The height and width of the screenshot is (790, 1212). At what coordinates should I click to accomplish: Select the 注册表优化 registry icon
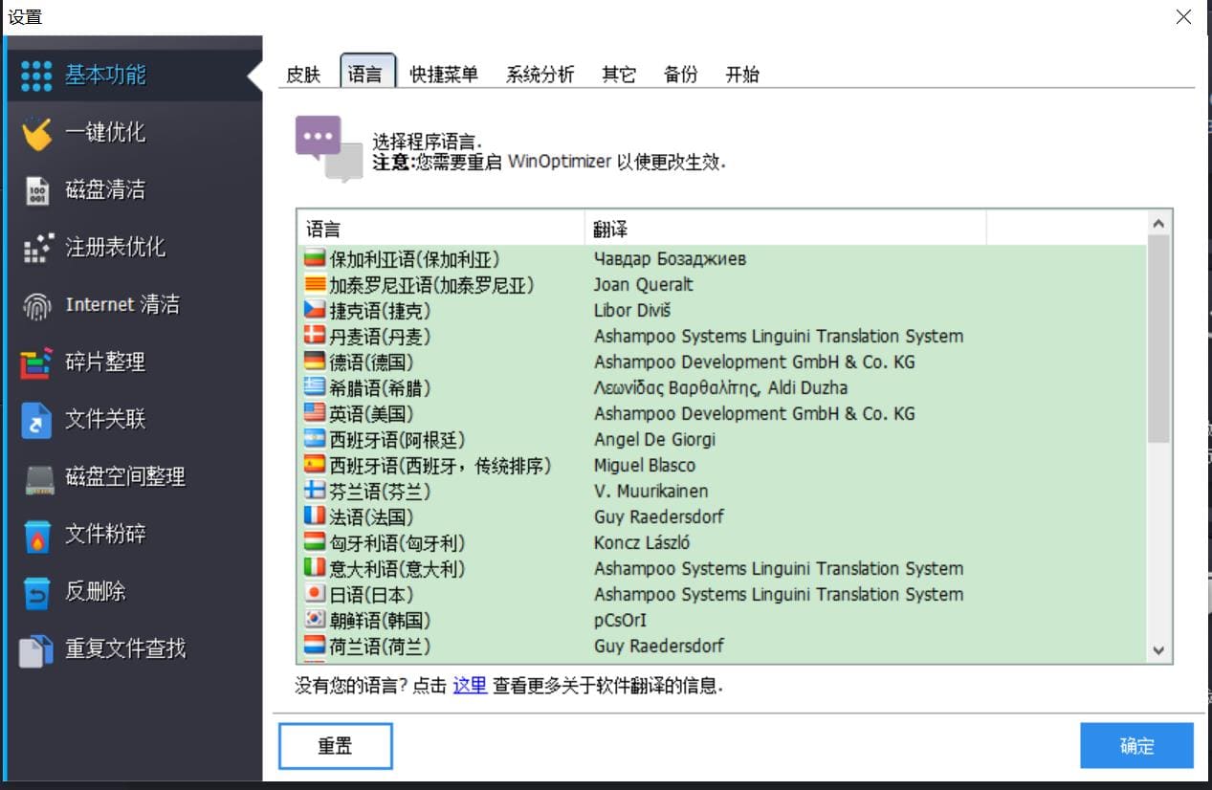point(36,248)
